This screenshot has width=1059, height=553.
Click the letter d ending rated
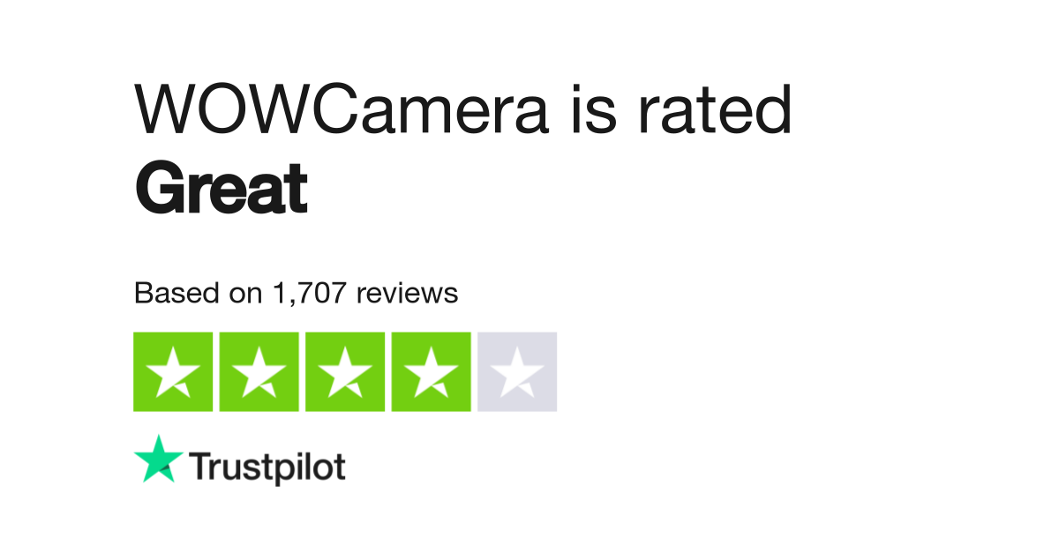[774, 109]
